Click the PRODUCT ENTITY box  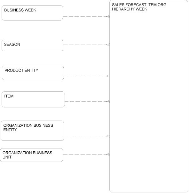(33, 73)
